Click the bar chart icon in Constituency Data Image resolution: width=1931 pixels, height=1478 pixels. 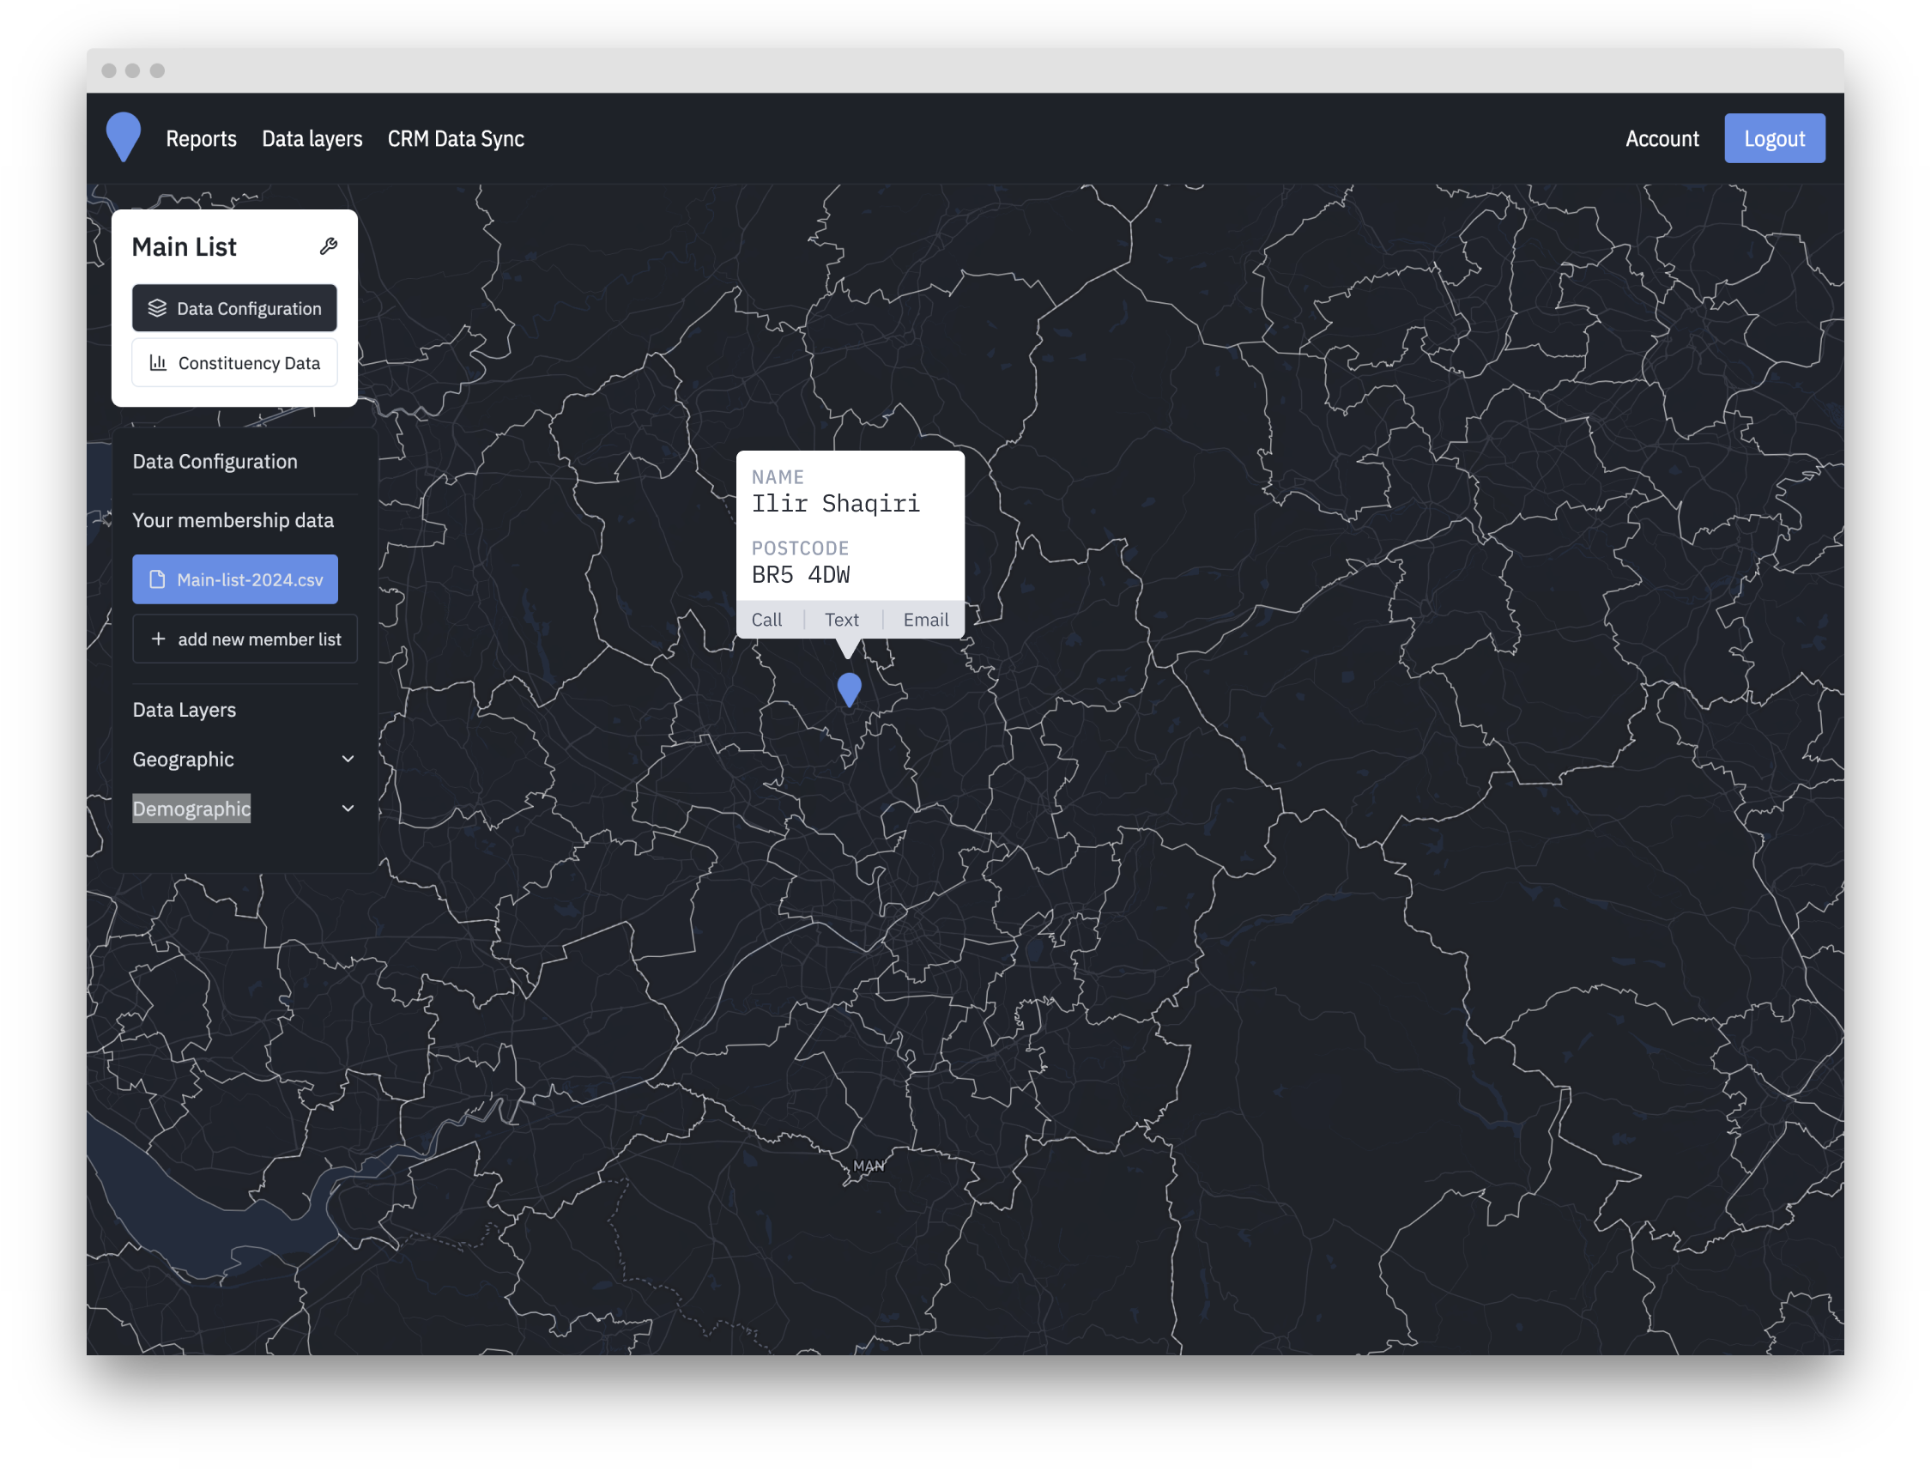click(159, 362)
